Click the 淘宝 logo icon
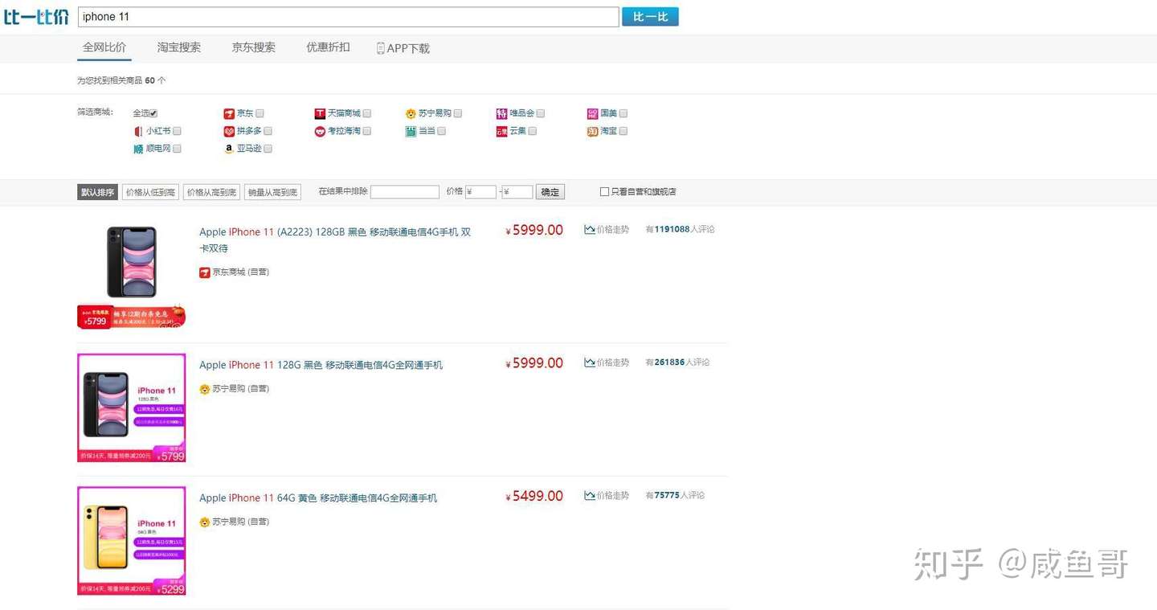Screen dimensions: 1157x610 point(592,131)
